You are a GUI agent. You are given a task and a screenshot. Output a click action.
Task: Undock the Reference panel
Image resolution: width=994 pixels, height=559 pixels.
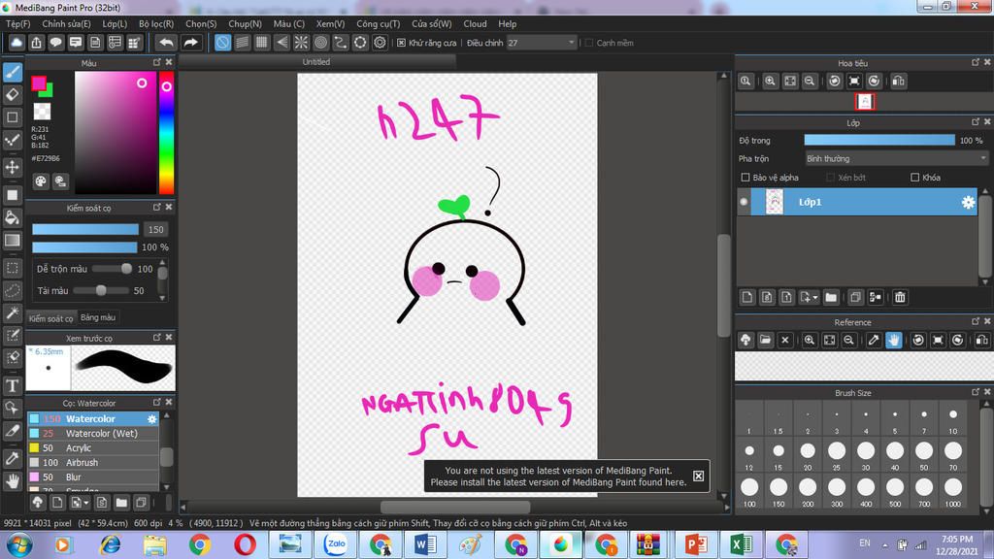point(975,321)
